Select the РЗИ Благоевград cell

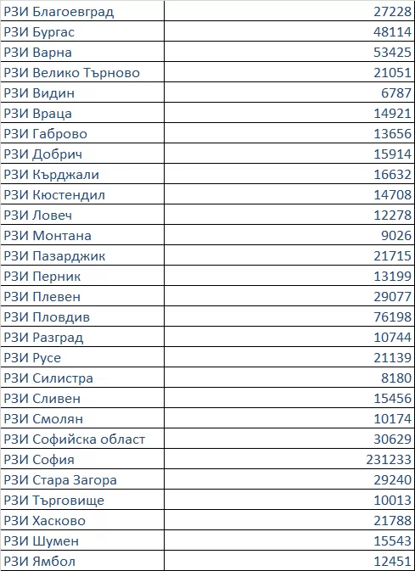pyautogui.click(x=82, y=12)
